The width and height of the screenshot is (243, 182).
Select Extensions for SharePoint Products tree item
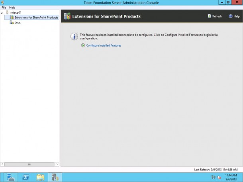(36, 18)
